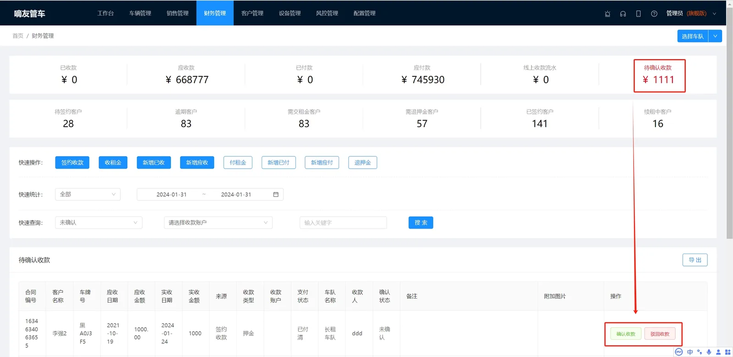Open the 请选择收款账户 dropdown

pos(218,223)
